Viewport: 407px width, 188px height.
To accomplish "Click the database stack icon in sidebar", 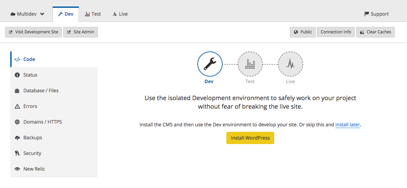I will [17, 91].
